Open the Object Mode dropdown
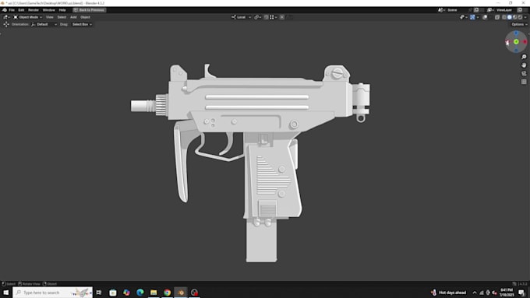 click(28, 17)
